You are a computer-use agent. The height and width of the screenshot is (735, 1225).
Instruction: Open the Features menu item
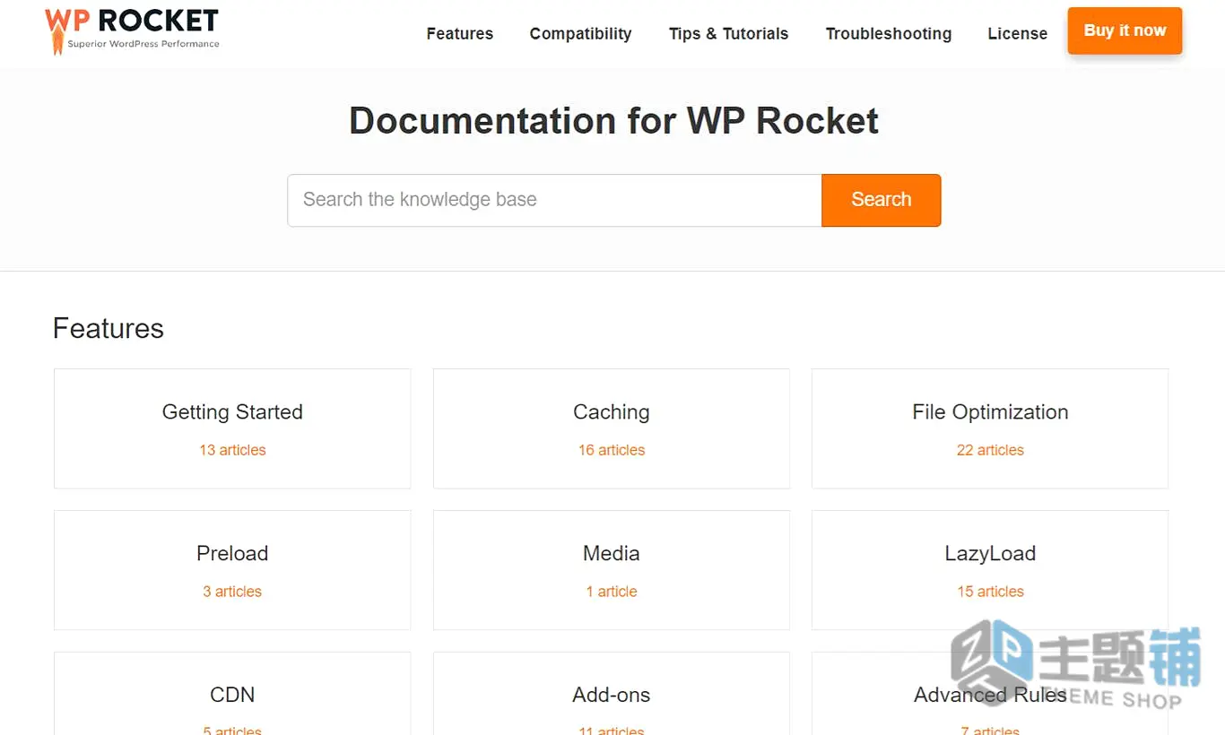coord(460,34)
